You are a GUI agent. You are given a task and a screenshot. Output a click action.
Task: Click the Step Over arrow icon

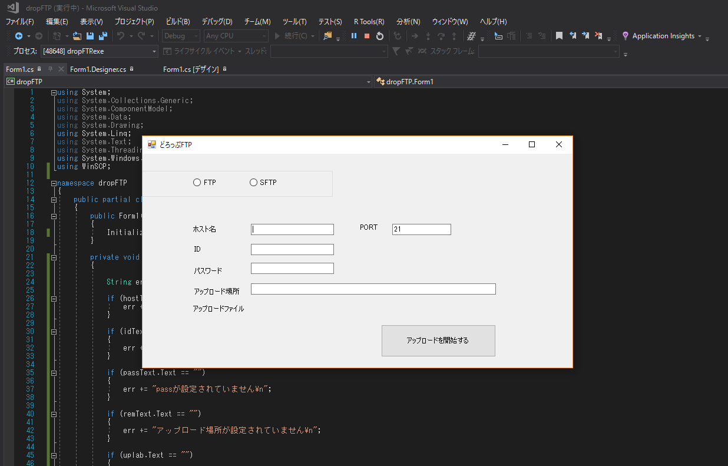(441, 36)
